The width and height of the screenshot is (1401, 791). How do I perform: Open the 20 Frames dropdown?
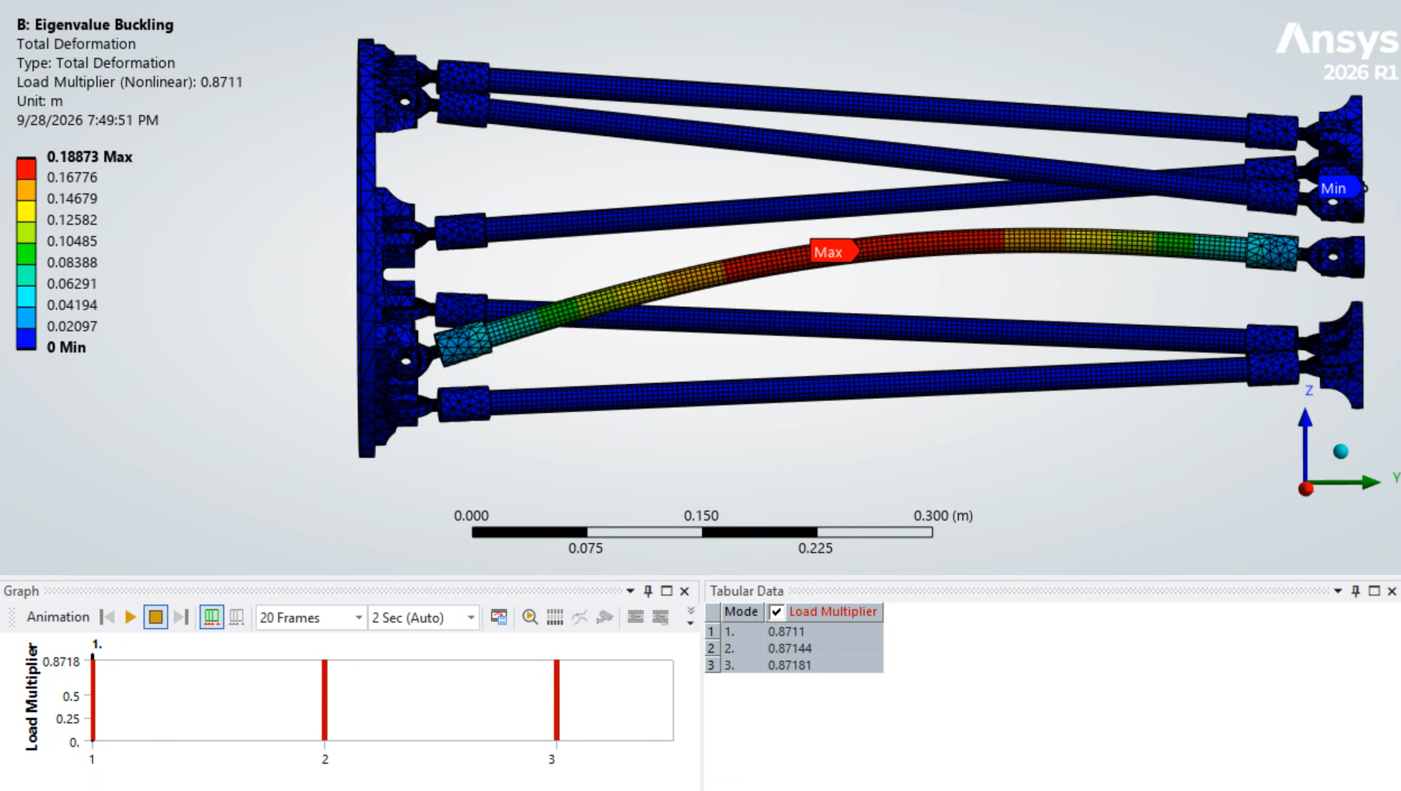click(310, 618)
